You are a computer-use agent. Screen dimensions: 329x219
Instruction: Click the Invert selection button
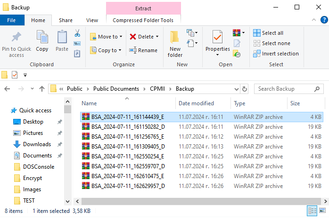point(276,54)
